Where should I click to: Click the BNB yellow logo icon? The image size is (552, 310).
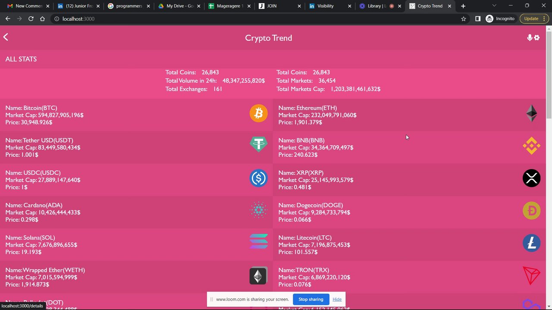pyautogui.click(x=531, y=146)
